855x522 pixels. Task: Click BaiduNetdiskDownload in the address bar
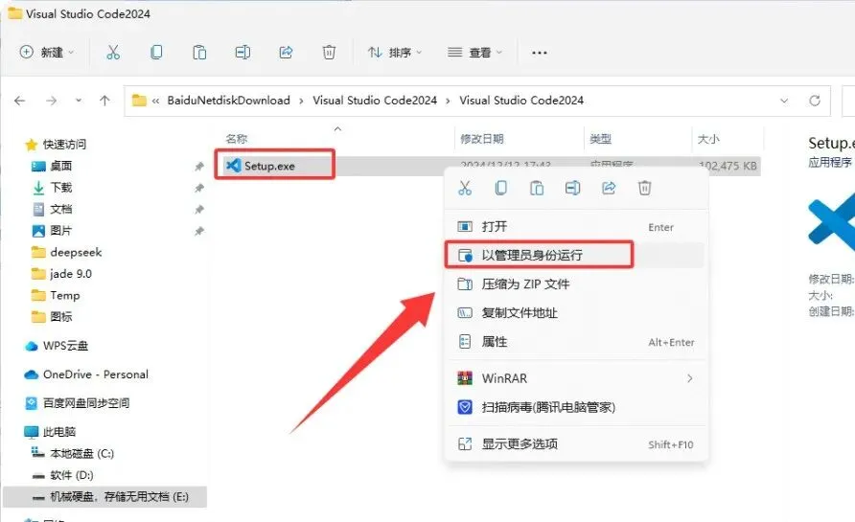tap(228, 101)
